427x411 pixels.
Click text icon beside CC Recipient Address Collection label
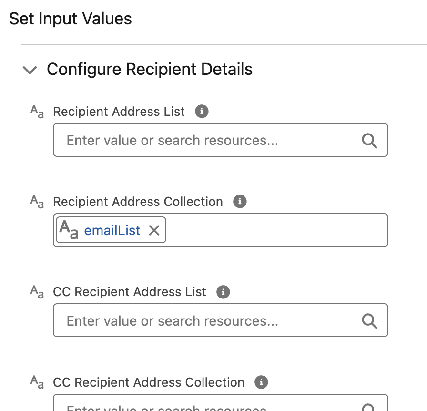click(37, 382)
